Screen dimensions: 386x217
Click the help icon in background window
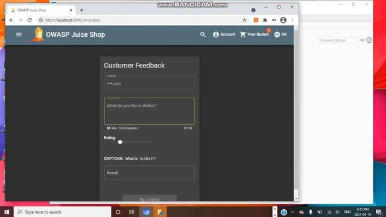(369, 40)
